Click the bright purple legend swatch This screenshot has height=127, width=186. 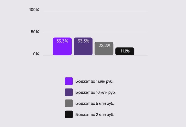[x=69, y=81]
